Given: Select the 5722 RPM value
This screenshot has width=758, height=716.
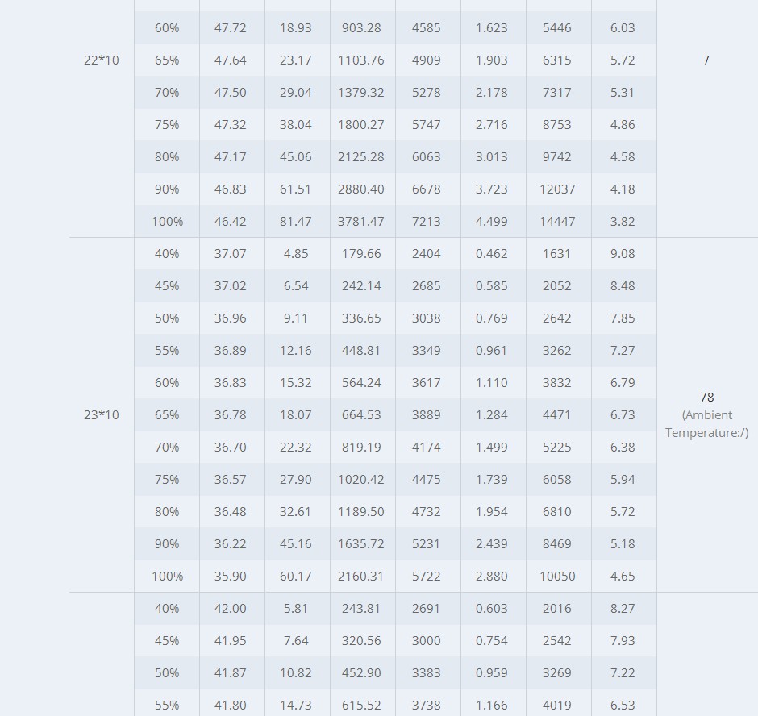Looking at the screenshot, I should pyautogui.click(x=426, y=577).
